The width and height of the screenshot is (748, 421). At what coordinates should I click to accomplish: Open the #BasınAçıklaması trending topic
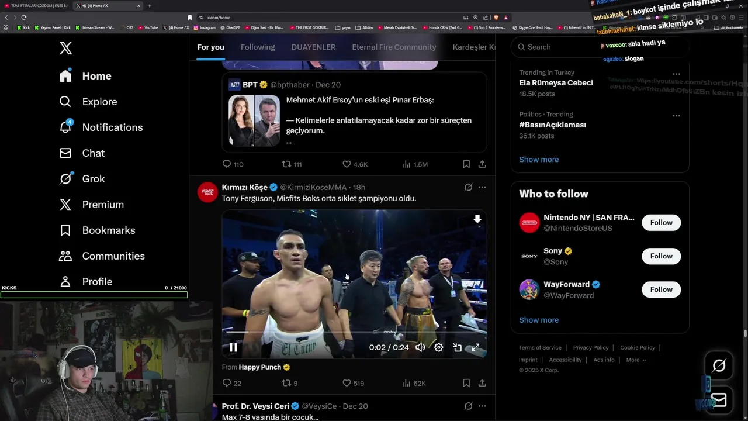click(552, 125)
